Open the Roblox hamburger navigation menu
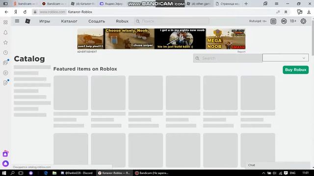The image size is (314, 176). tap(17, 21)
